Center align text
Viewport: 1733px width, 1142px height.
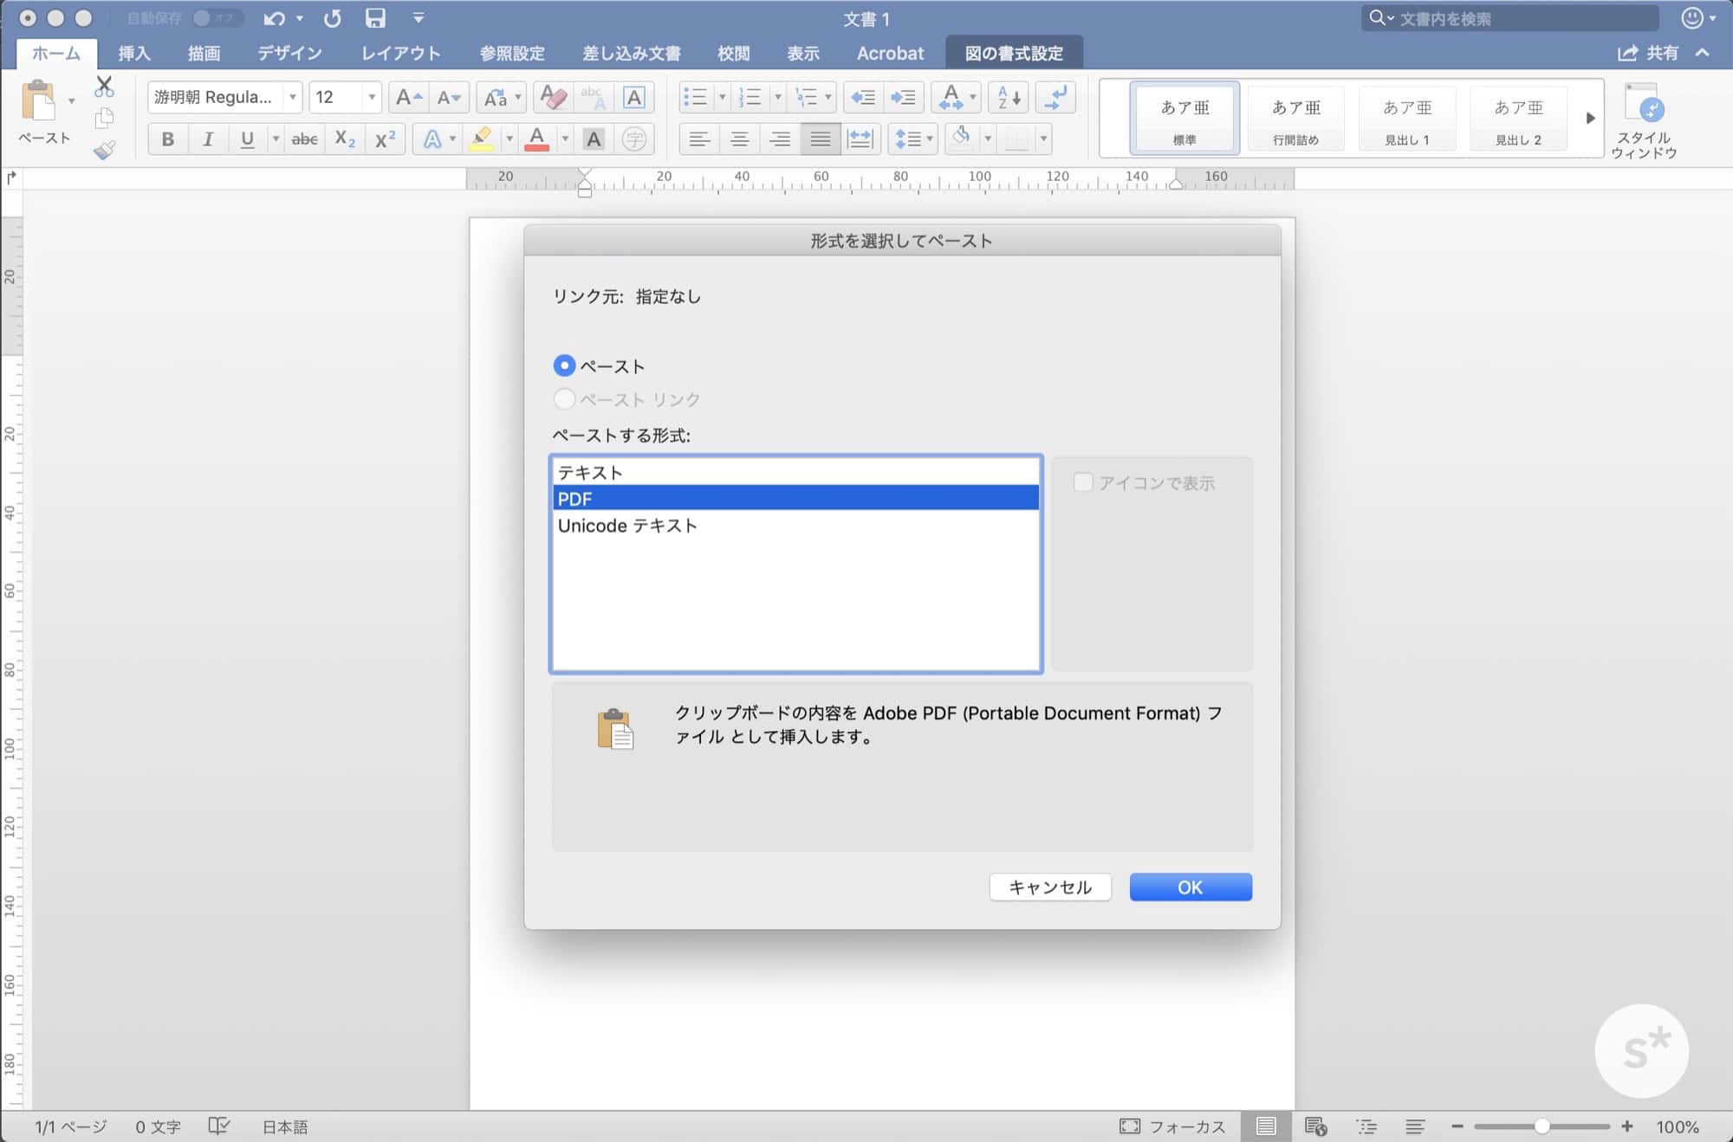pyautogui.click(x=739, y=139)
